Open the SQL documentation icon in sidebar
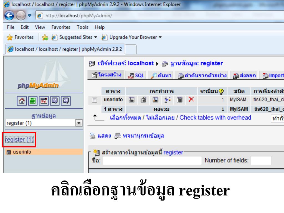This screenshot has height=213, width=284. (x=66, y=101)
